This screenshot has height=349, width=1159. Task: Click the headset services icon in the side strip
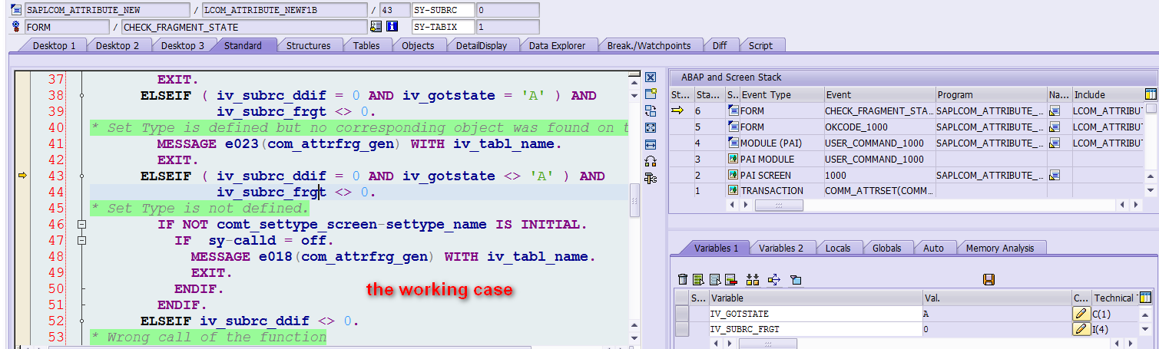[651, 161]
